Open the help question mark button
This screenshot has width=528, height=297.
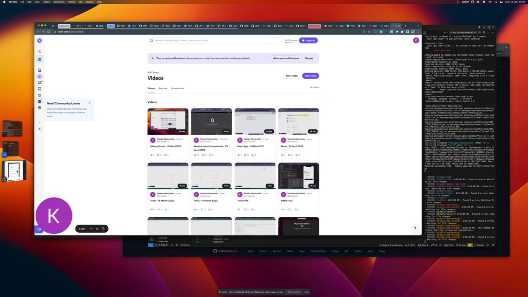coord(415,229)
